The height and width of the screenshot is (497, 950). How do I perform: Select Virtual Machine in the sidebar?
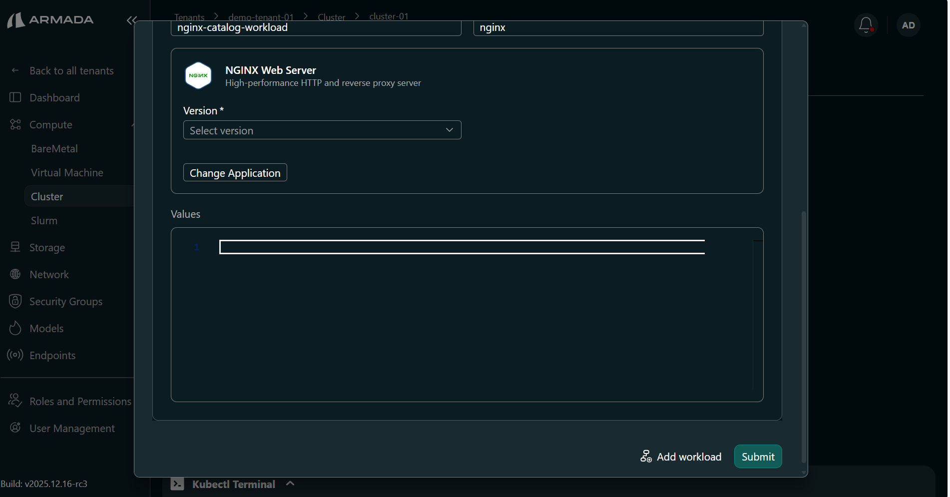pos(66,172)
